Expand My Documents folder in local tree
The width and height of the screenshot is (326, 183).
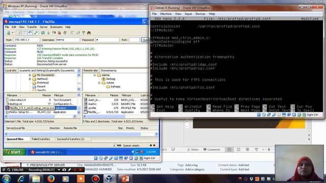pos(30,75)
